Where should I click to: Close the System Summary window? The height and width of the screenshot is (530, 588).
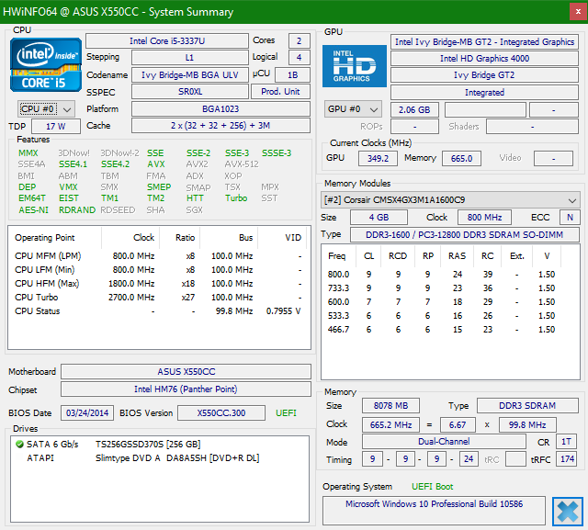pyautogui.click(x=578, y=12)
